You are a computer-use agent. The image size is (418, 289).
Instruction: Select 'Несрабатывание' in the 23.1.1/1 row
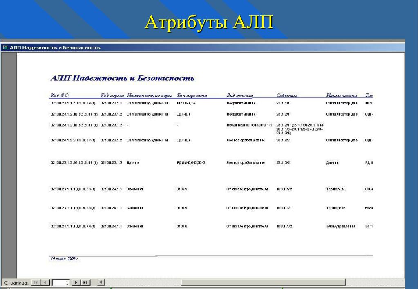241,103
